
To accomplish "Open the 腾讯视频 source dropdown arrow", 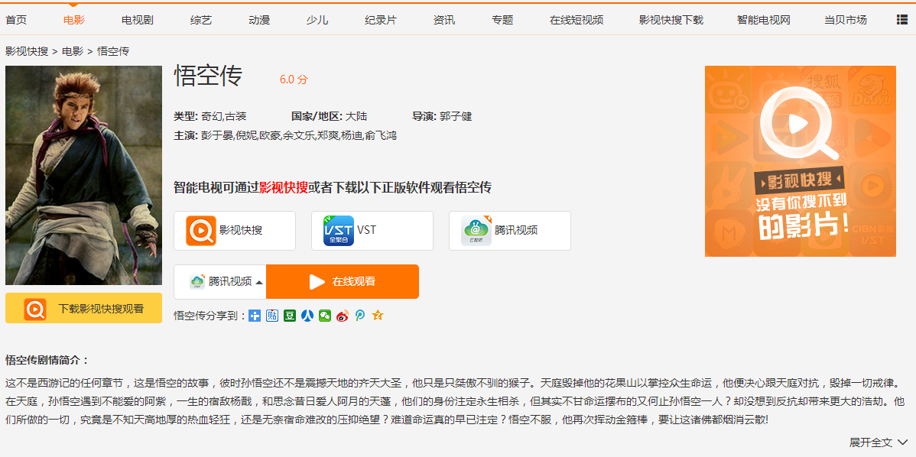I will point(258,283).
